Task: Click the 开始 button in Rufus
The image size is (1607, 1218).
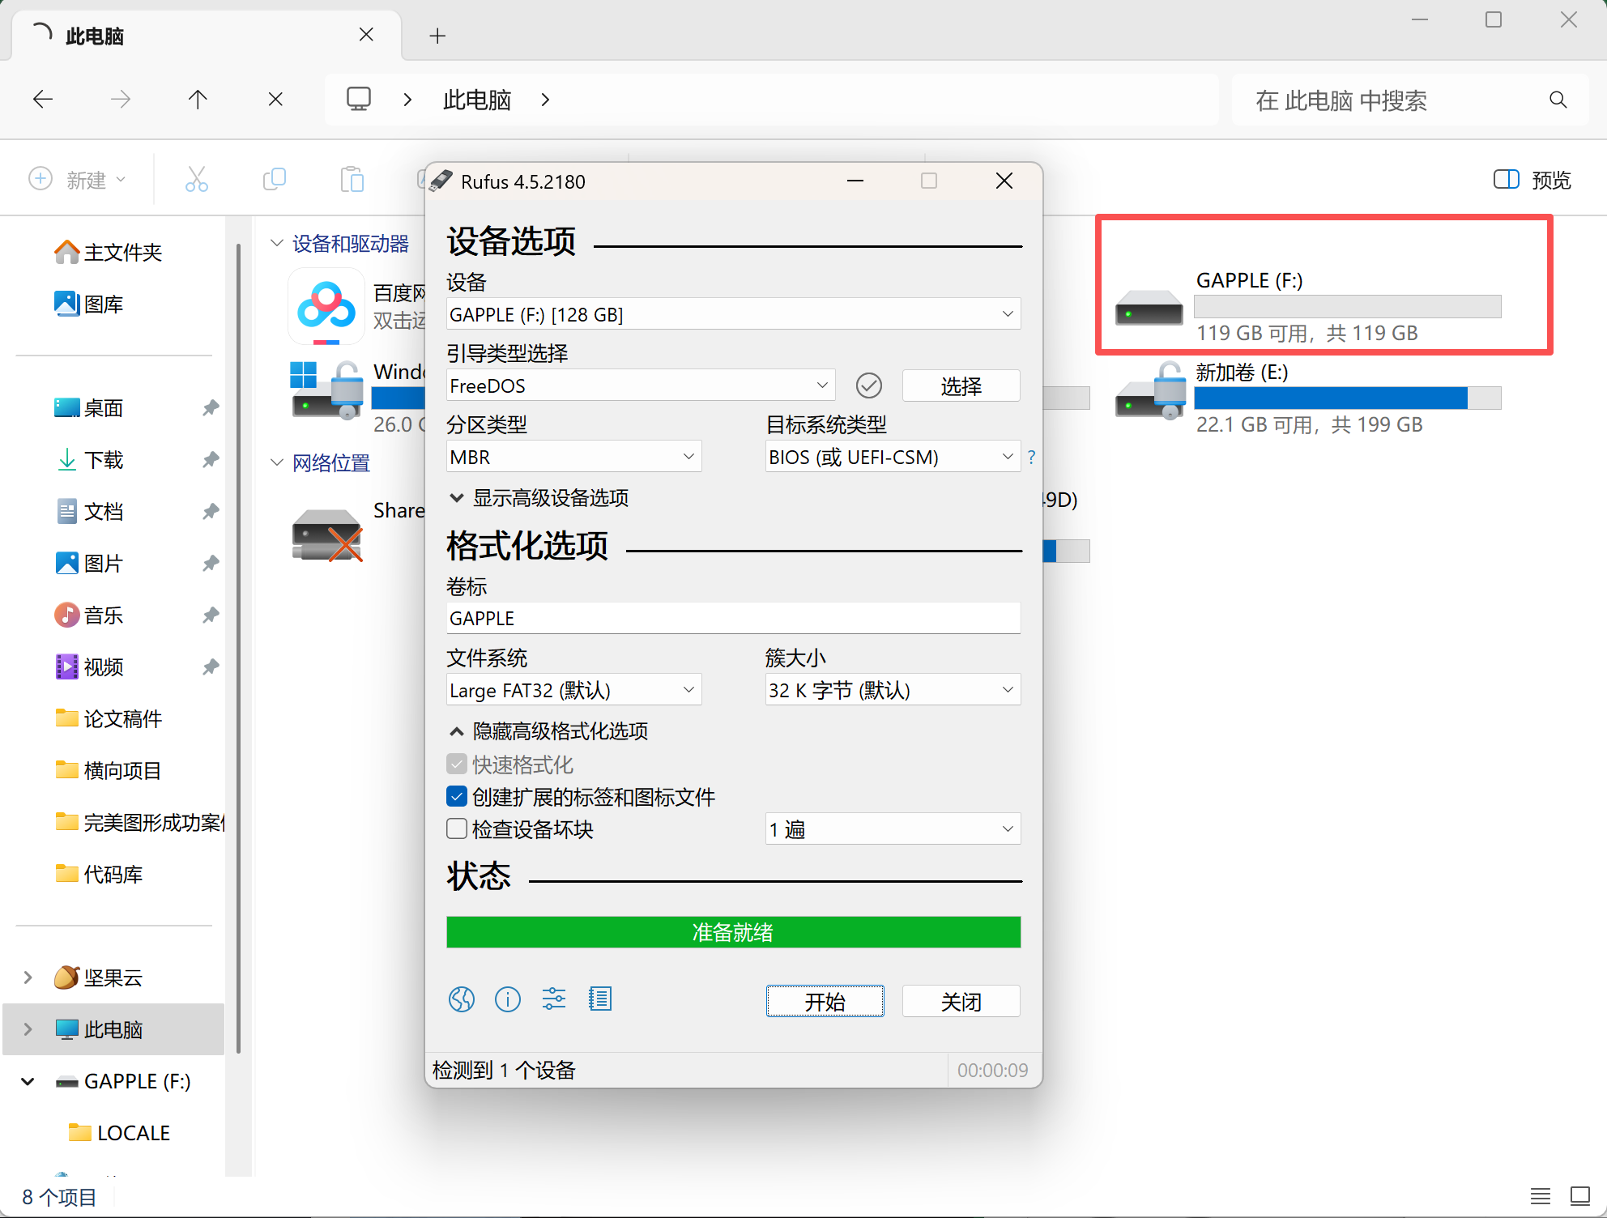Action: tap(825, 1001)
